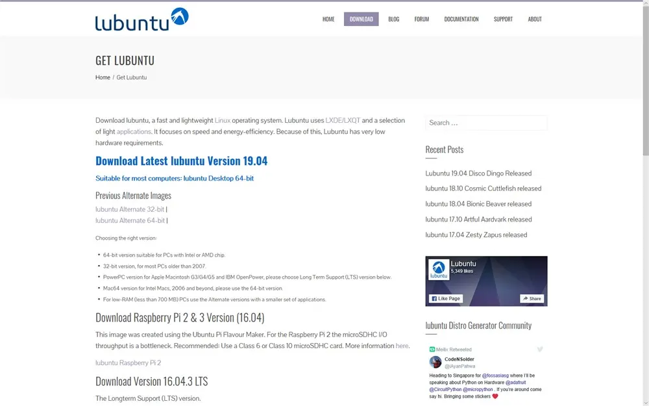This screenshot has width=649, height=406.
Task: Open the FORUM navigation item
Action: (421, 19)
